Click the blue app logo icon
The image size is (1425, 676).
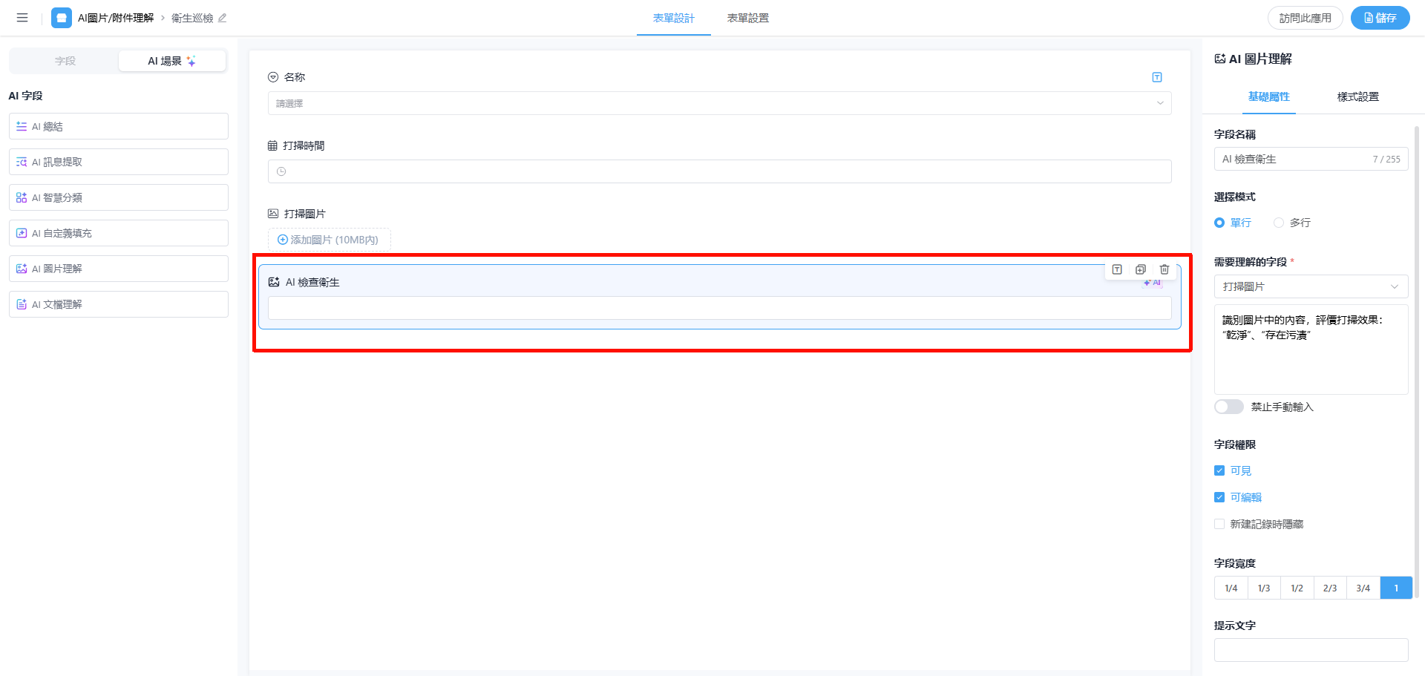point(61,18)
